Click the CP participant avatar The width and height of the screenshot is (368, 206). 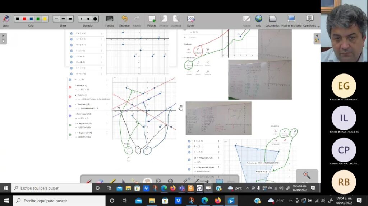click(344, 150)
